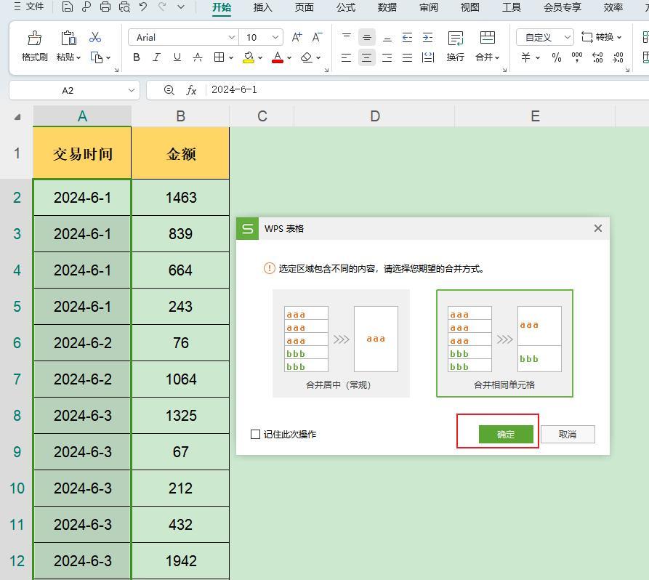Click 取消 button in dialog
649x580 pixels.
click(568, 435)
